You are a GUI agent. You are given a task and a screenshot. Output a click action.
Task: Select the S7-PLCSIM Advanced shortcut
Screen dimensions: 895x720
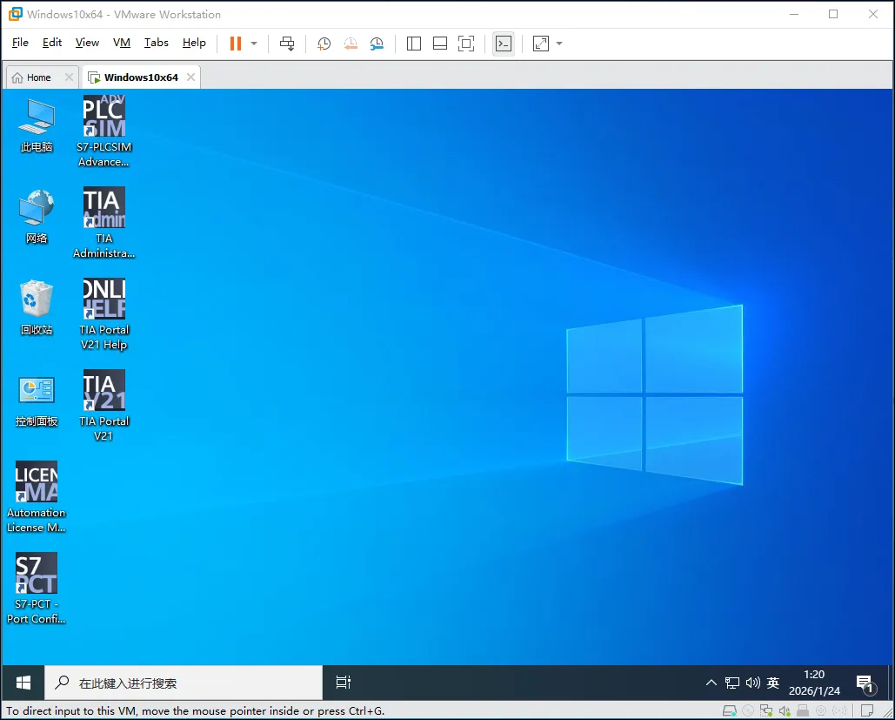pos(104,131)
